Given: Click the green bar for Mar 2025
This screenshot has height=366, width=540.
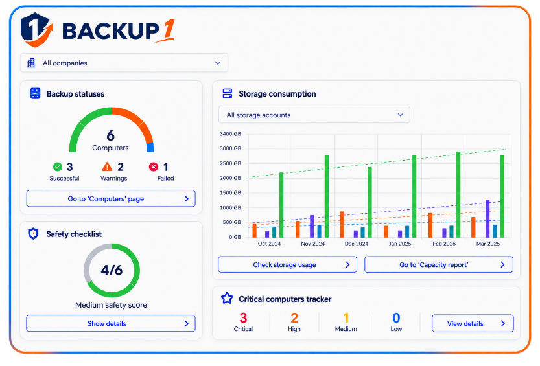Looking at the screenshot, I should pyautogui.click(x=502, y=196).
